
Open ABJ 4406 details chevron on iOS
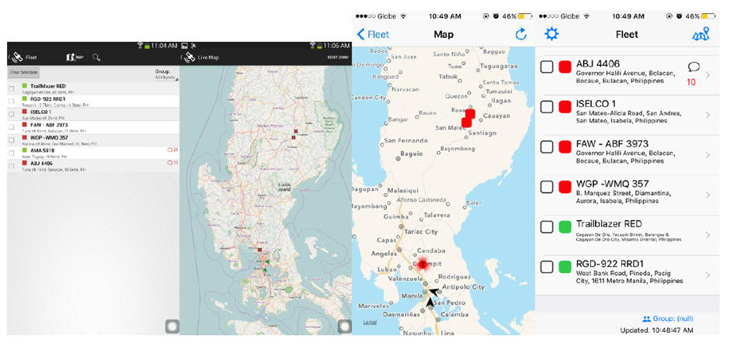pyautogui.click(x=707, y=75)
